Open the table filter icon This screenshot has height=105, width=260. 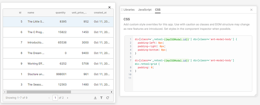(x=101, y=98)
